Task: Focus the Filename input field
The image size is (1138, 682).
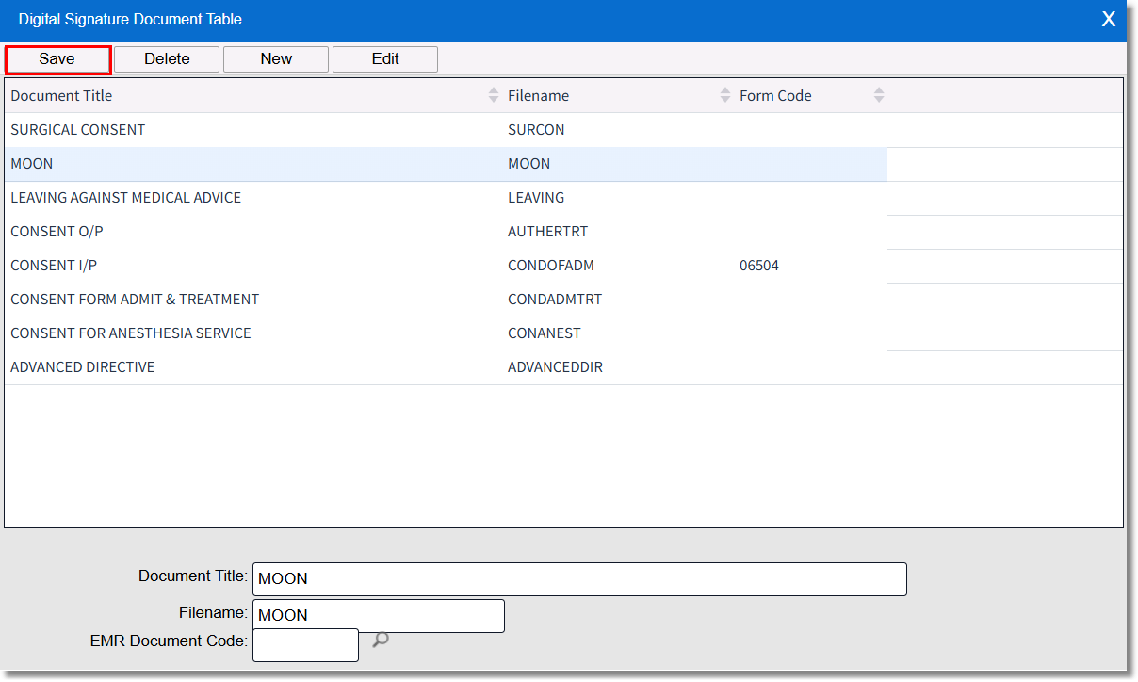Action: (x=379, y=616)
